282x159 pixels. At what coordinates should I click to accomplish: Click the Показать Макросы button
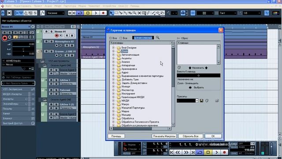[164, 136]
